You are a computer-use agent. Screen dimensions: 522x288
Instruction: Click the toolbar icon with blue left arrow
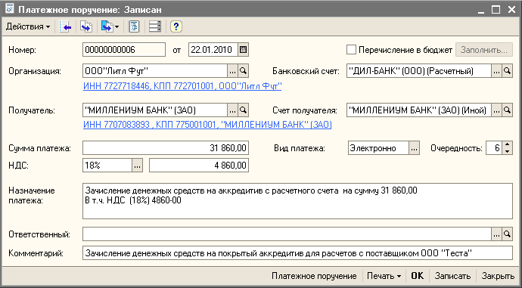(x=65, y=26)
